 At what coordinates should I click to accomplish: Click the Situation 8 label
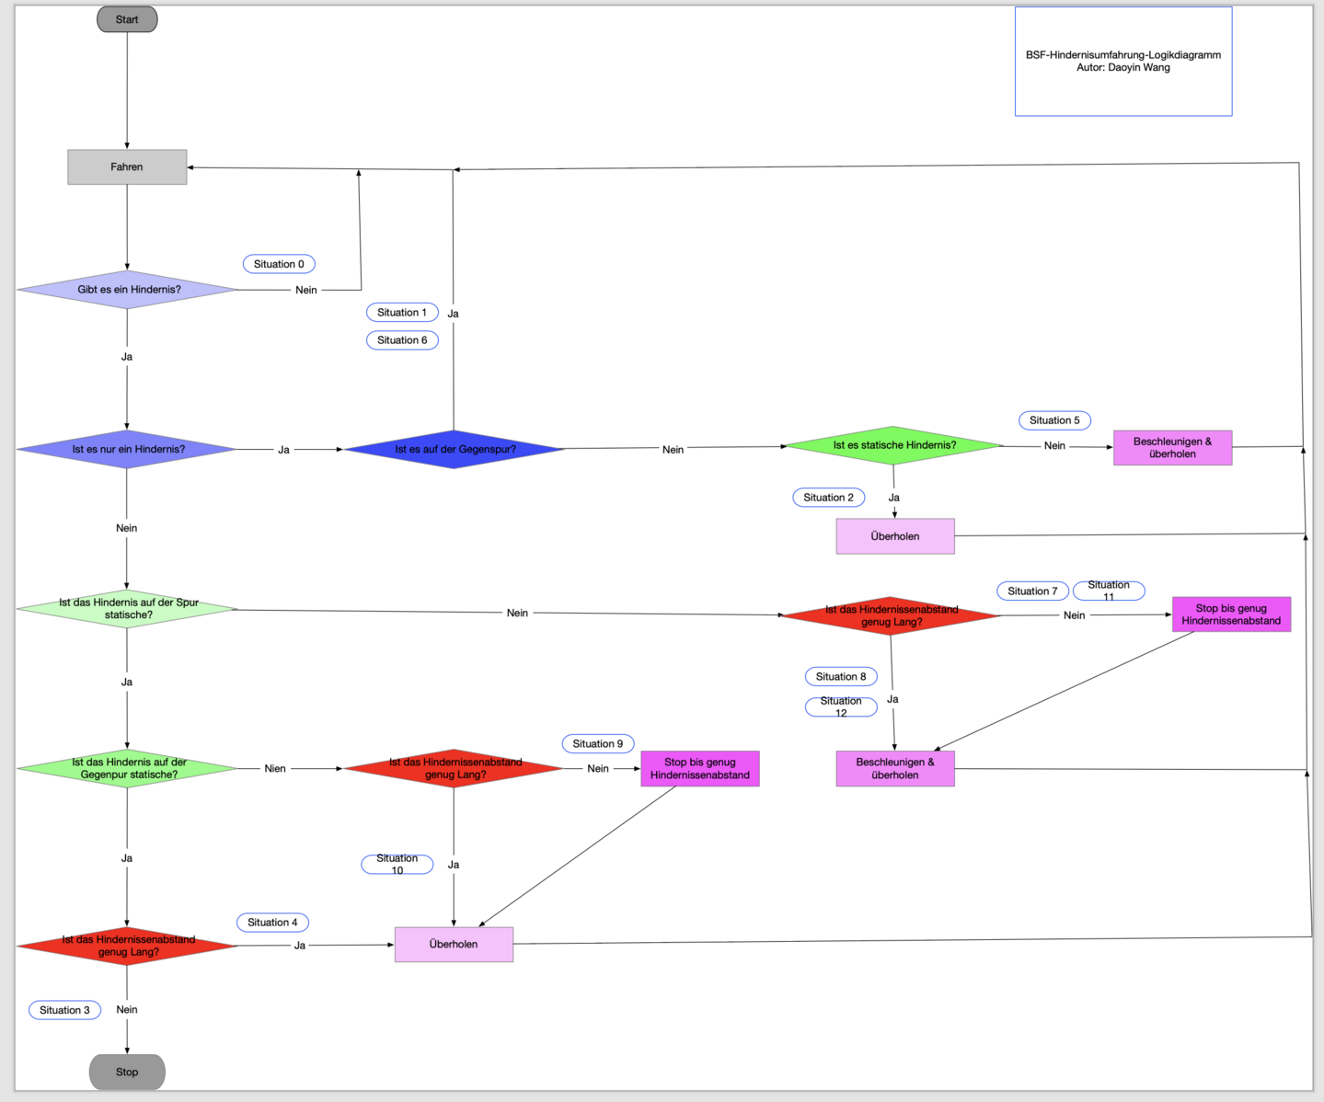tap(841, 677)
